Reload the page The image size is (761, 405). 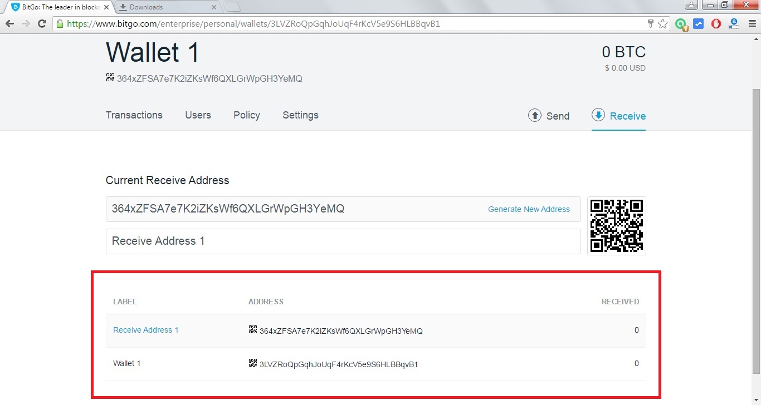pos(42,23)
